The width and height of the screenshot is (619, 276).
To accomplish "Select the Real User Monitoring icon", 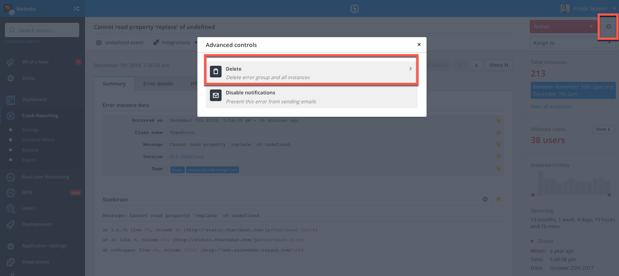I will coord(10,177).
